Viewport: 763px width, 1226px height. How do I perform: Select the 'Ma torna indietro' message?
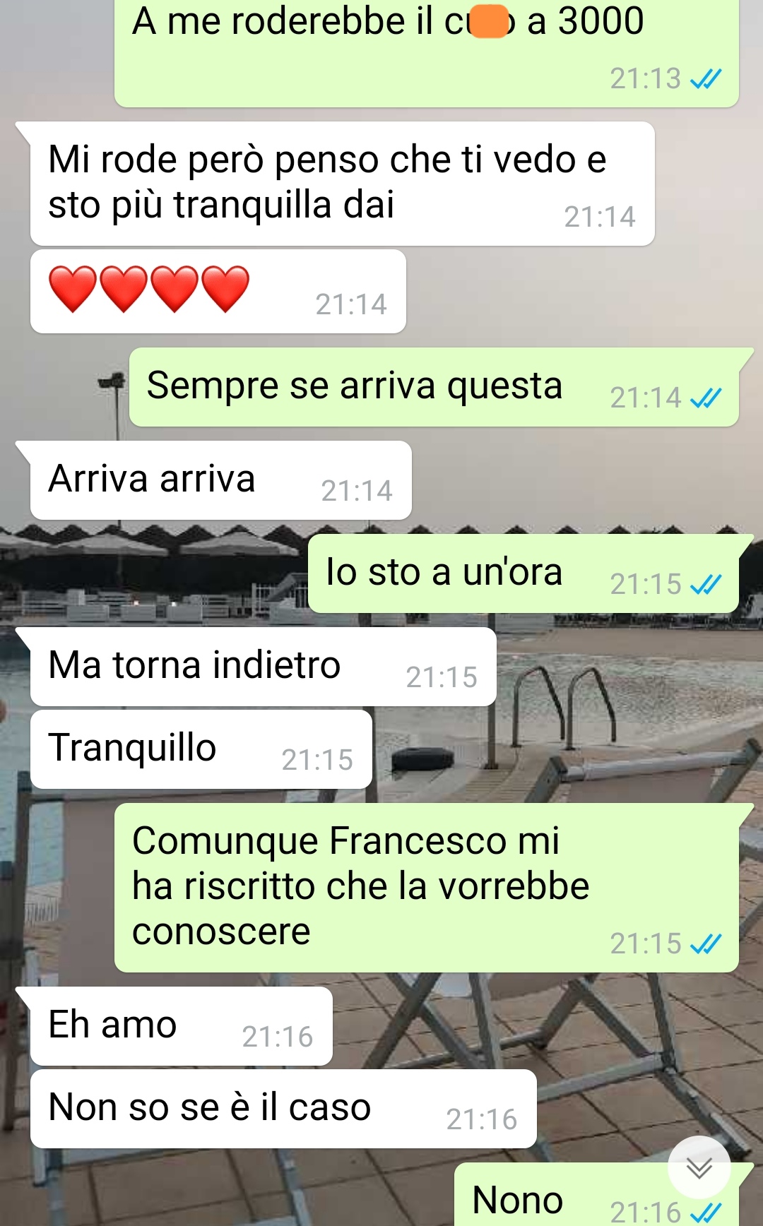pyautogui.click(x=263, y=667)
